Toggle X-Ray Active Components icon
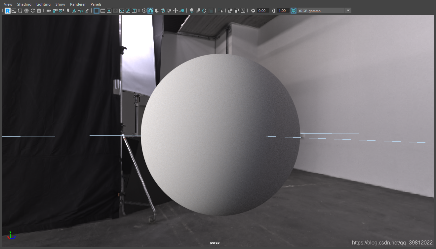 pyautogui.click(x=237, y=11)
